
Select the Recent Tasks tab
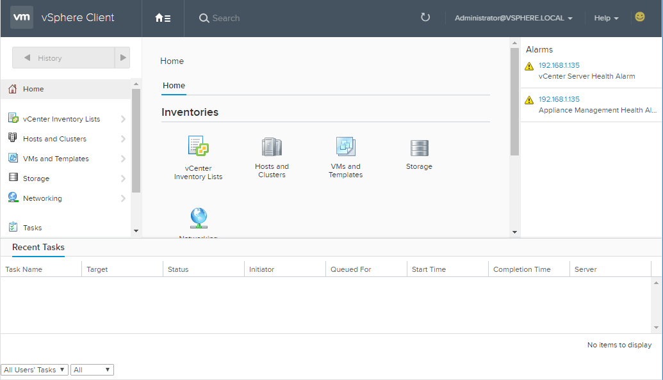coord(38,248)
